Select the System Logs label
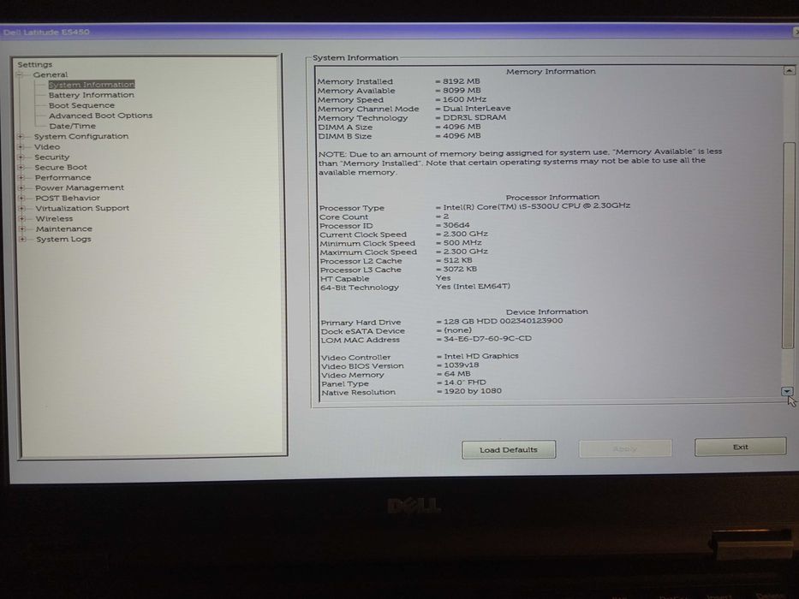Viewport: 799px width, 599px height. [63, 239]
